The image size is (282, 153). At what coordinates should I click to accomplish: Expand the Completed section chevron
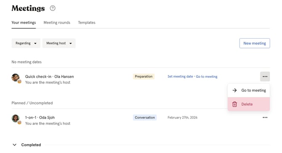tap(15, 145)
